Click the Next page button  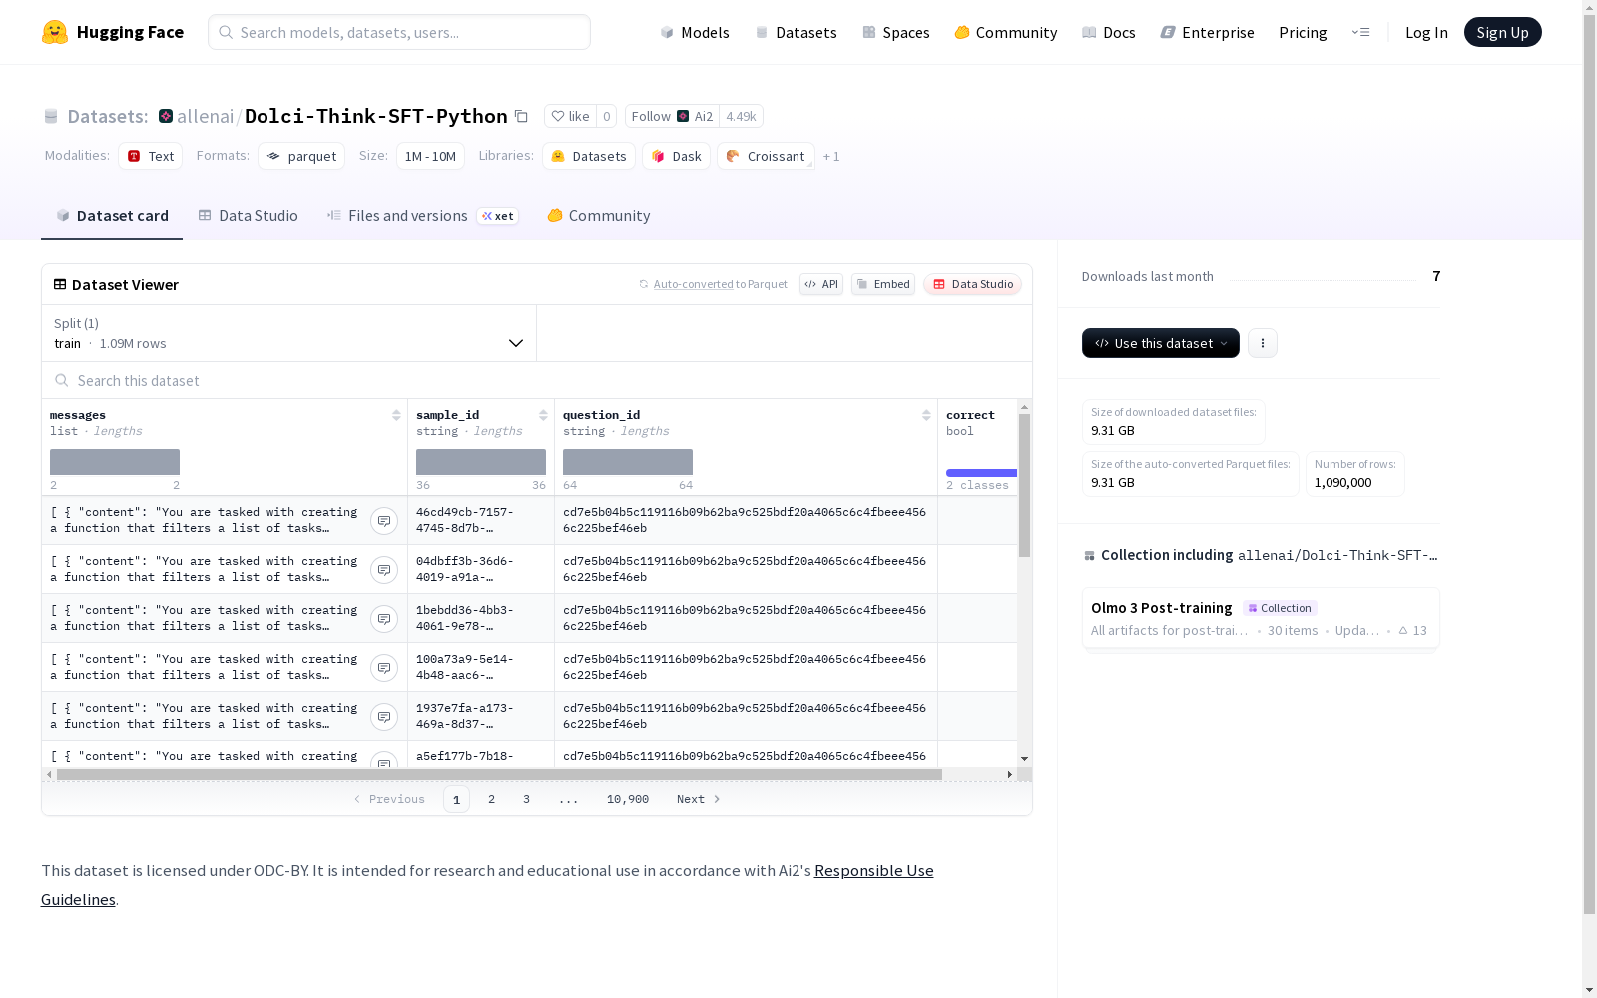pos(698,799)
